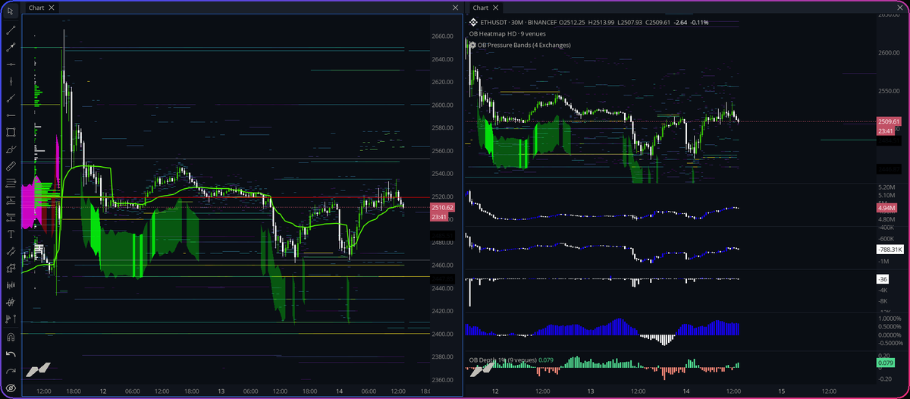Click the H2513.99 high value
This screenshot has width=910, height=399.
603,22
